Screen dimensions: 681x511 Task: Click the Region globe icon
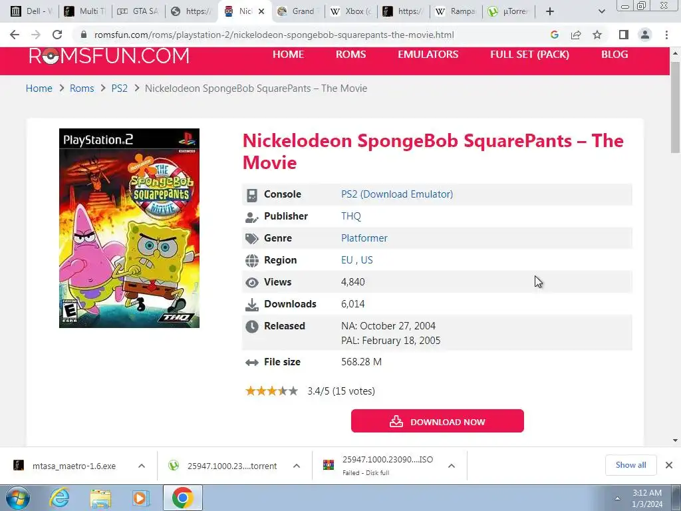coord(252,261)
